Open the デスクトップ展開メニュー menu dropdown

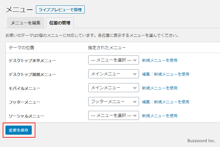point(114,74)
